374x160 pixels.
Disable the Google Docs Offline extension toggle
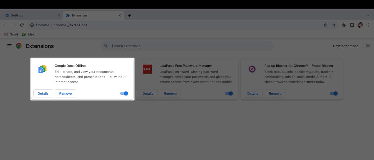coord(124,93)
